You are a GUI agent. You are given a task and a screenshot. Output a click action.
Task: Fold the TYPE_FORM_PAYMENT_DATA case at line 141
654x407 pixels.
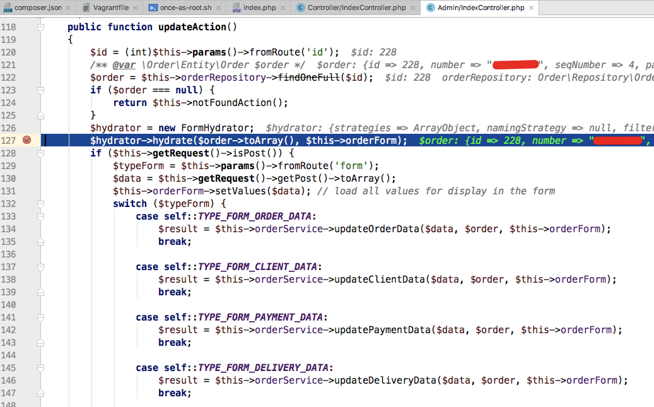click(x=40, y=317)
